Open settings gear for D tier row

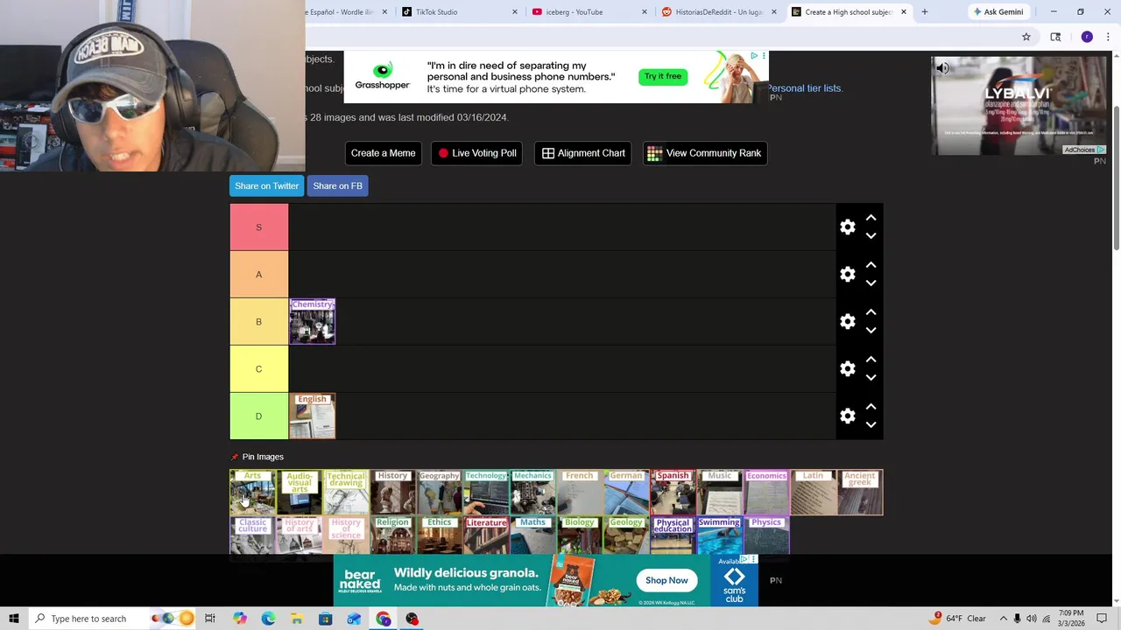847,416
